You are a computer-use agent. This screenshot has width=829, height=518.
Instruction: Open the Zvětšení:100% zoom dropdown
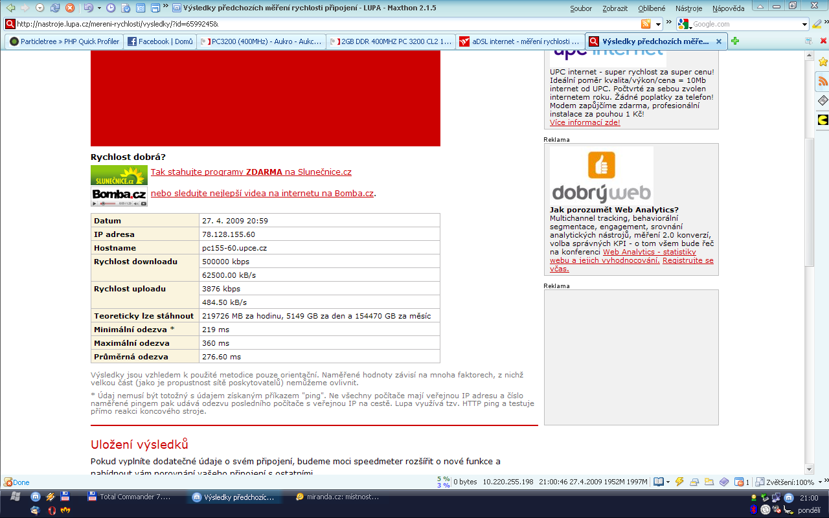821,482
